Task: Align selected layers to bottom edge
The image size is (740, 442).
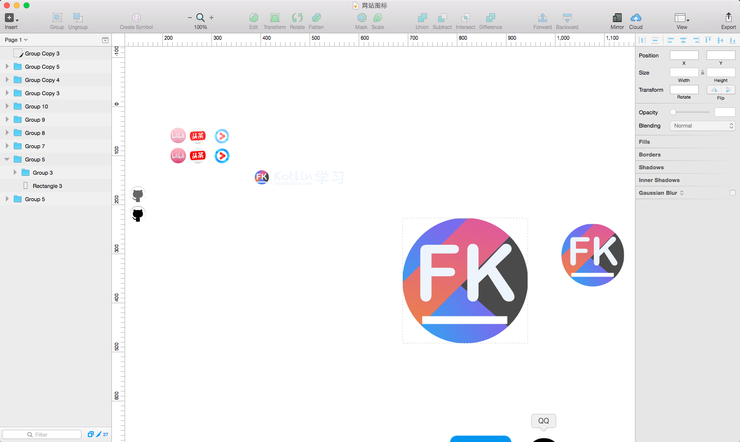Action: click(x=733, y=40)
